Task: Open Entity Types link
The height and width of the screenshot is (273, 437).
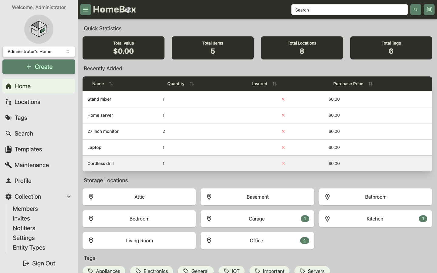Action: coord(29,248)
